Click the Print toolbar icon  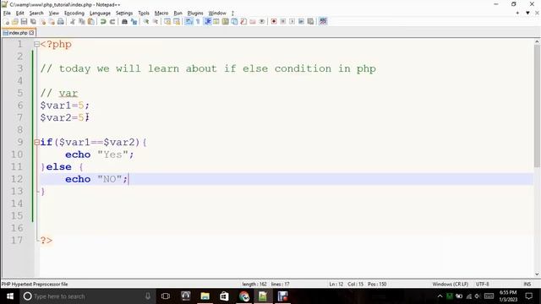coord(61,22)
